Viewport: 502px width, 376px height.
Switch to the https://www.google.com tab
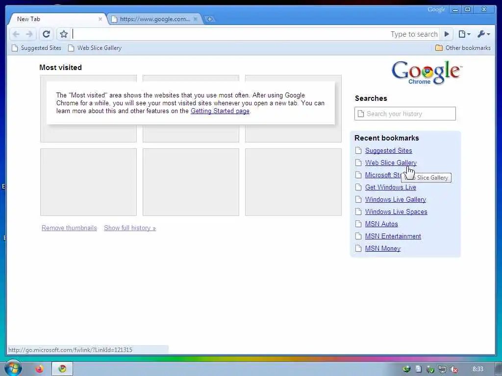point(154,19)
